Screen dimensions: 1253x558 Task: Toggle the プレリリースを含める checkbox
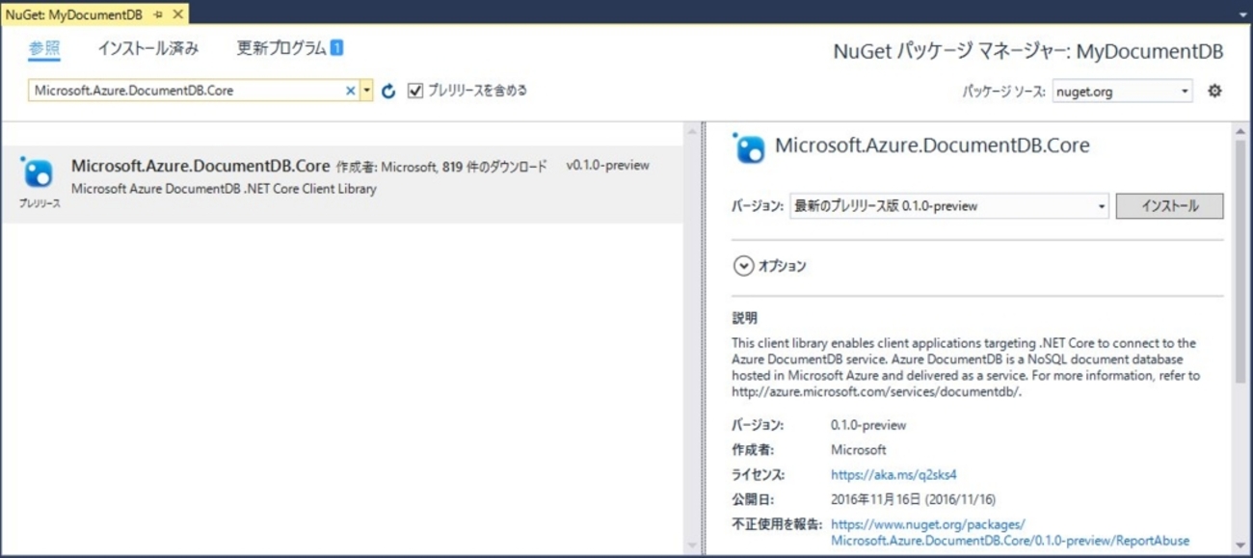(415, 91)
